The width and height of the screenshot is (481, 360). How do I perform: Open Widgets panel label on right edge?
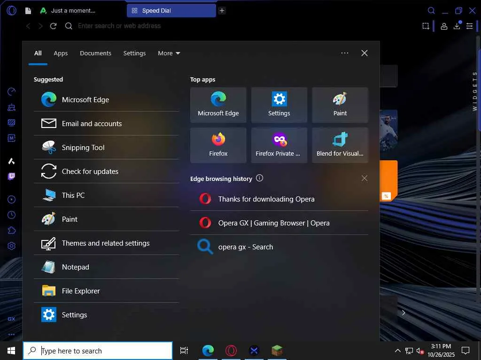tap(474, 91)
